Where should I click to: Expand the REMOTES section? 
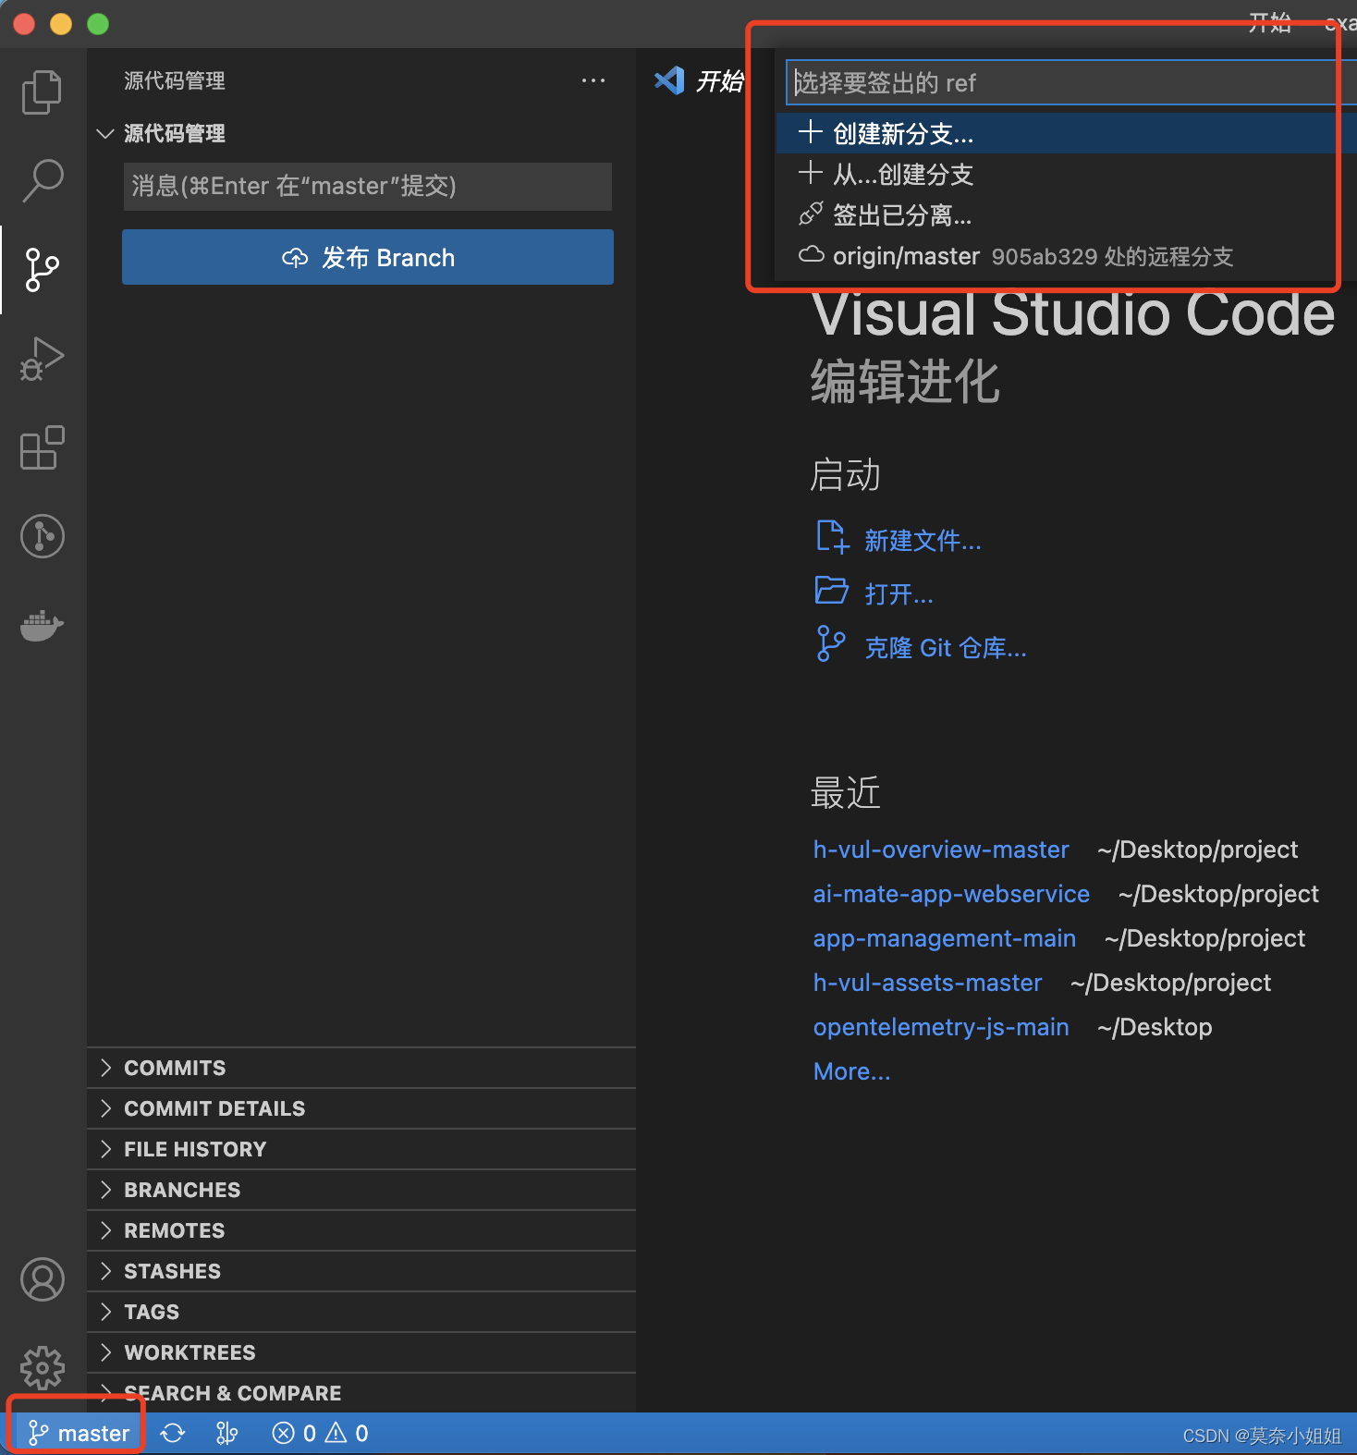(x=361, y=1230)
